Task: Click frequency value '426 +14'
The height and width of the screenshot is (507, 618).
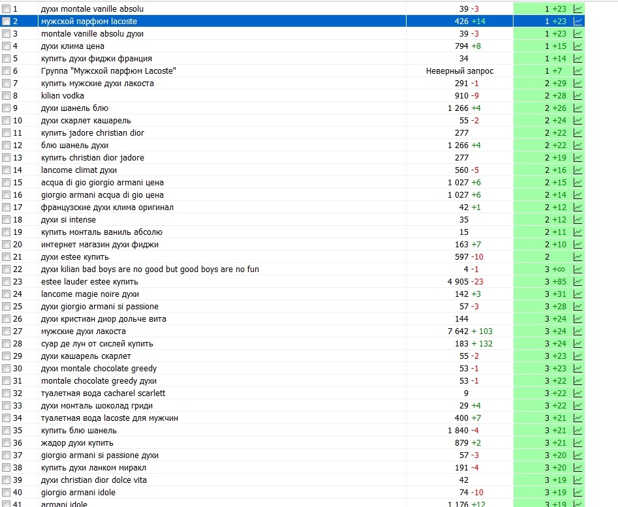Action: point(470,22)
